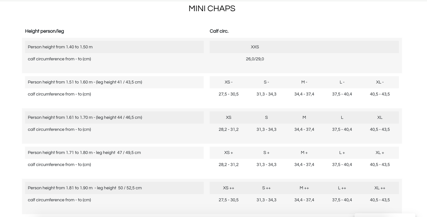Select the M + size label
This screenshot has width=427, height=217.
[x=304, y=153]
